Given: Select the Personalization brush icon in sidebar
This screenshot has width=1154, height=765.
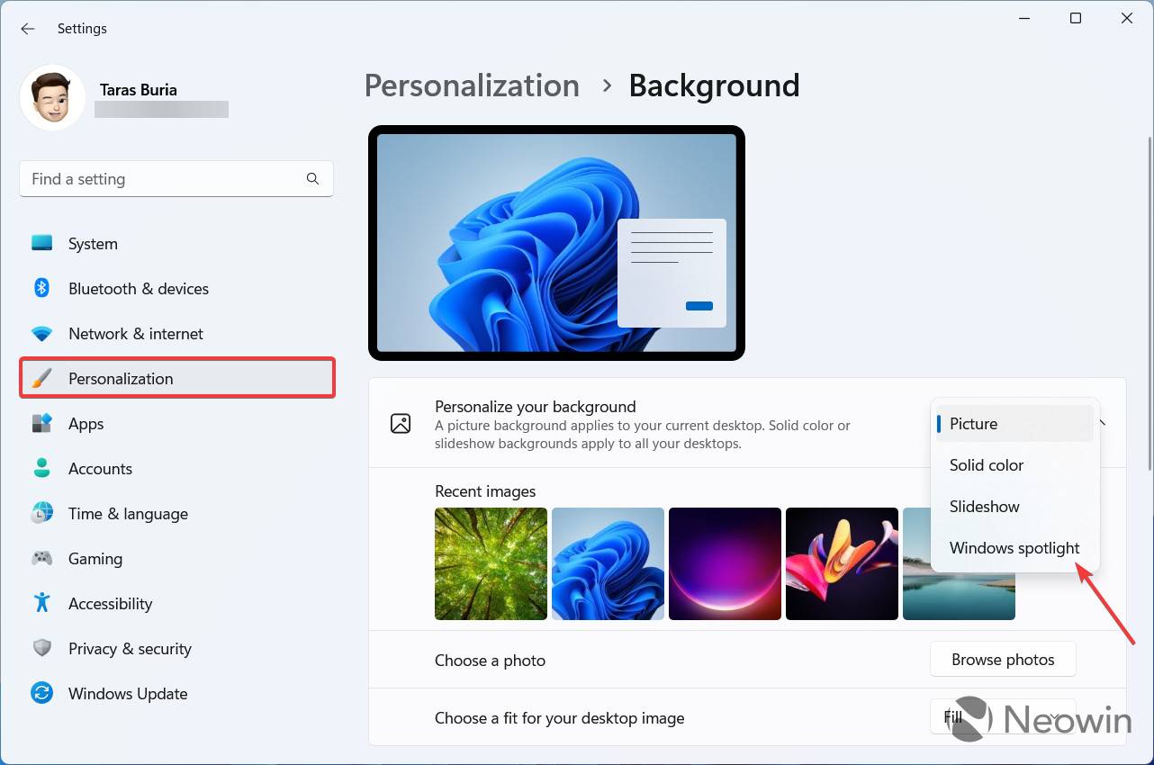Looking at the screenshot, I should click(41, 378).
